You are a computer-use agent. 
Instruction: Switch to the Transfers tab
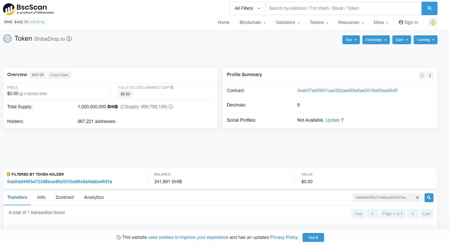click(17, 197)
